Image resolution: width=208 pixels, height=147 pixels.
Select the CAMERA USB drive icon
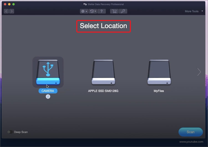[x=48, y=72]
